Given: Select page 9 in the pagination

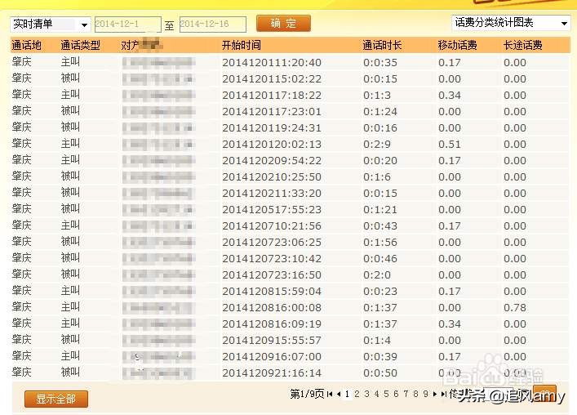Looking at the screenshot, I should click(425, 394).
